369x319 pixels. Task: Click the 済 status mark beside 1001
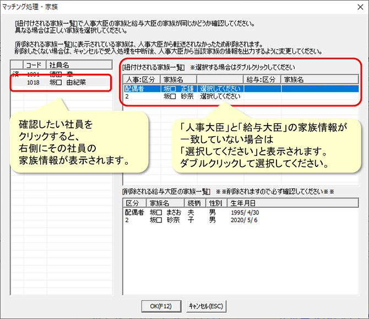click(x=17, y=73)
